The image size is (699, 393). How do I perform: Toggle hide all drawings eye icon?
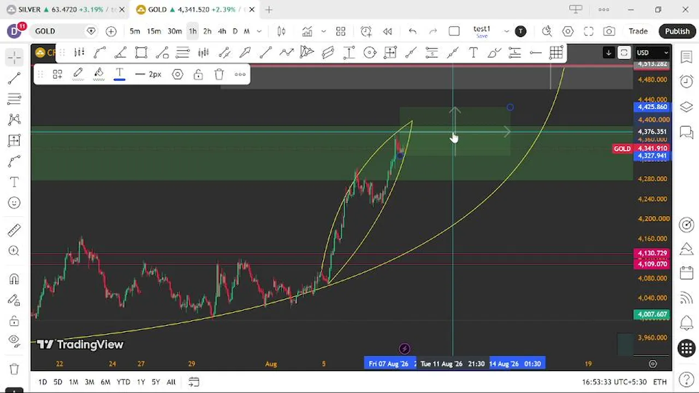click(15, 342)
